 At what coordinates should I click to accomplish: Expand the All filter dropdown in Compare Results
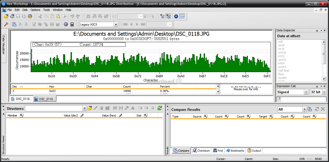(304, 110)
